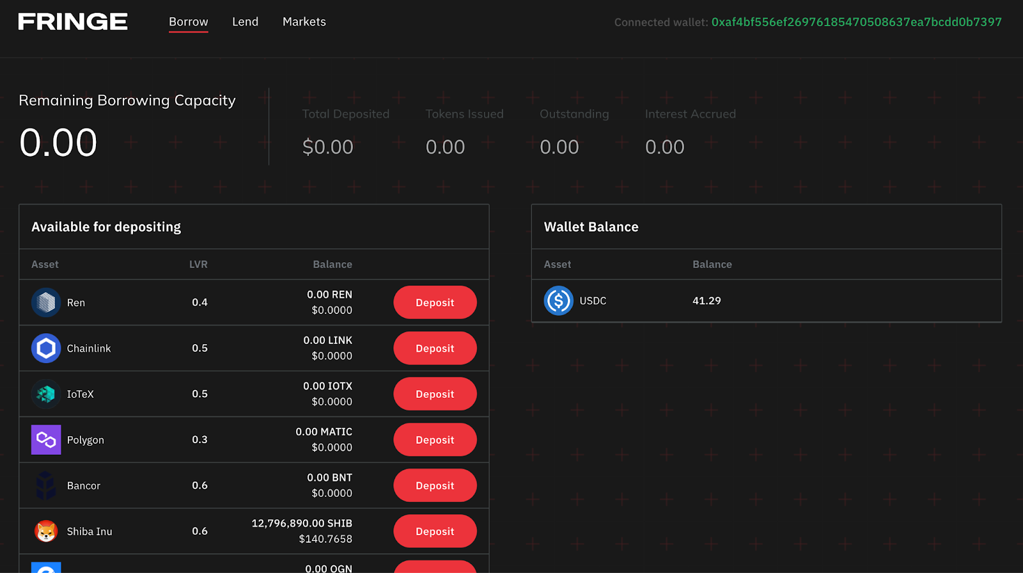Switch to the Lend tab
Image resolution: width=1023 pixels, height=573 pixels.
coord(246,22)
